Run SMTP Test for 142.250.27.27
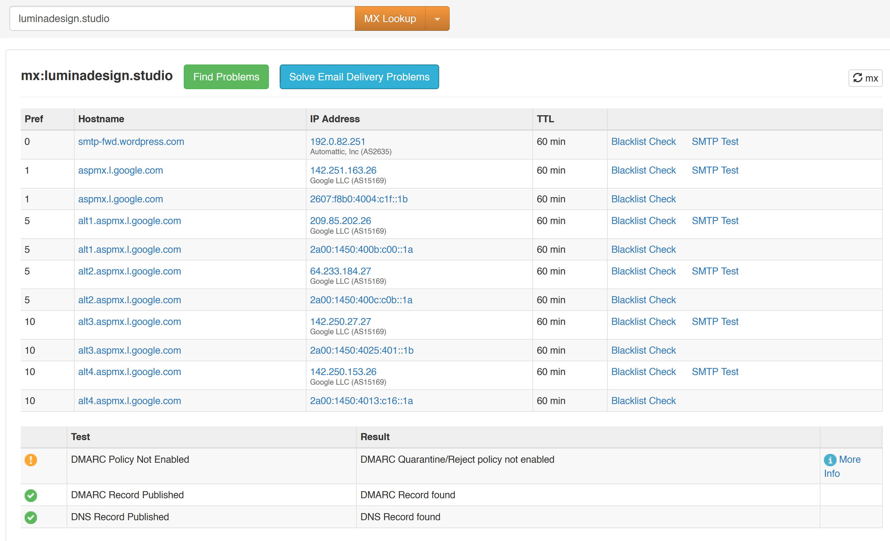The image size is (890, 541). [x=715, y=322]
